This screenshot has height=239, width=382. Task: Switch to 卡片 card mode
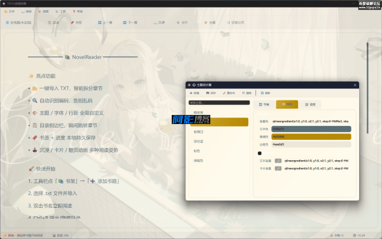[x=182, y=23]
